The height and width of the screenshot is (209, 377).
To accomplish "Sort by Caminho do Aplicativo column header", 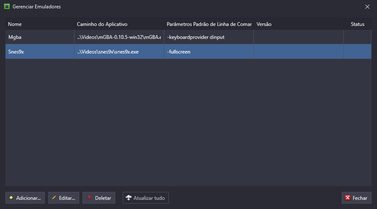I will 119,24.
